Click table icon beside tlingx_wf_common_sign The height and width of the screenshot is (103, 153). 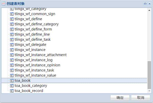click(12, 14)
